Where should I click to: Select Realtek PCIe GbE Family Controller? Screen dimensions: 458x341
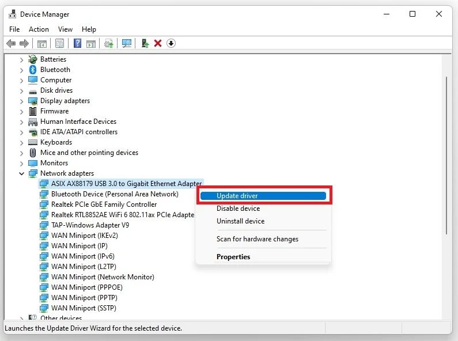[104, 204]
